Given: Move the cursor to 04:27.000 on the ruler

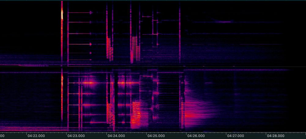Looking at the screenshot, I should pyautogui.click(x=236, y=136).
